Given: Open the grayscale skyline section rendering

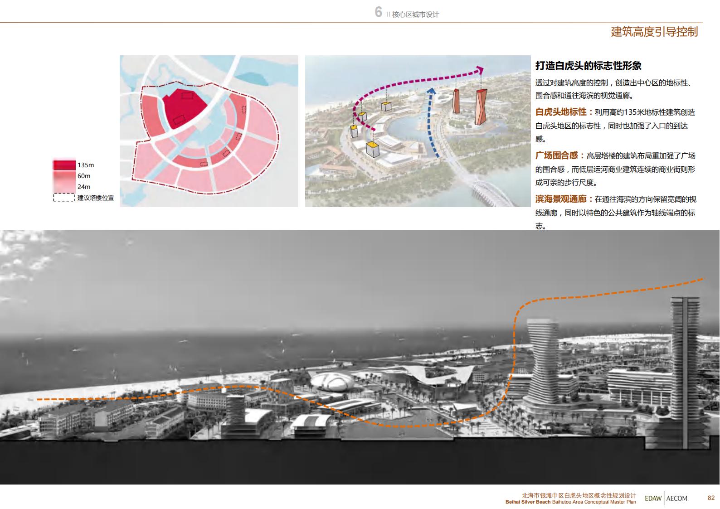Looking at the screenshot, I should coord(360,357).
